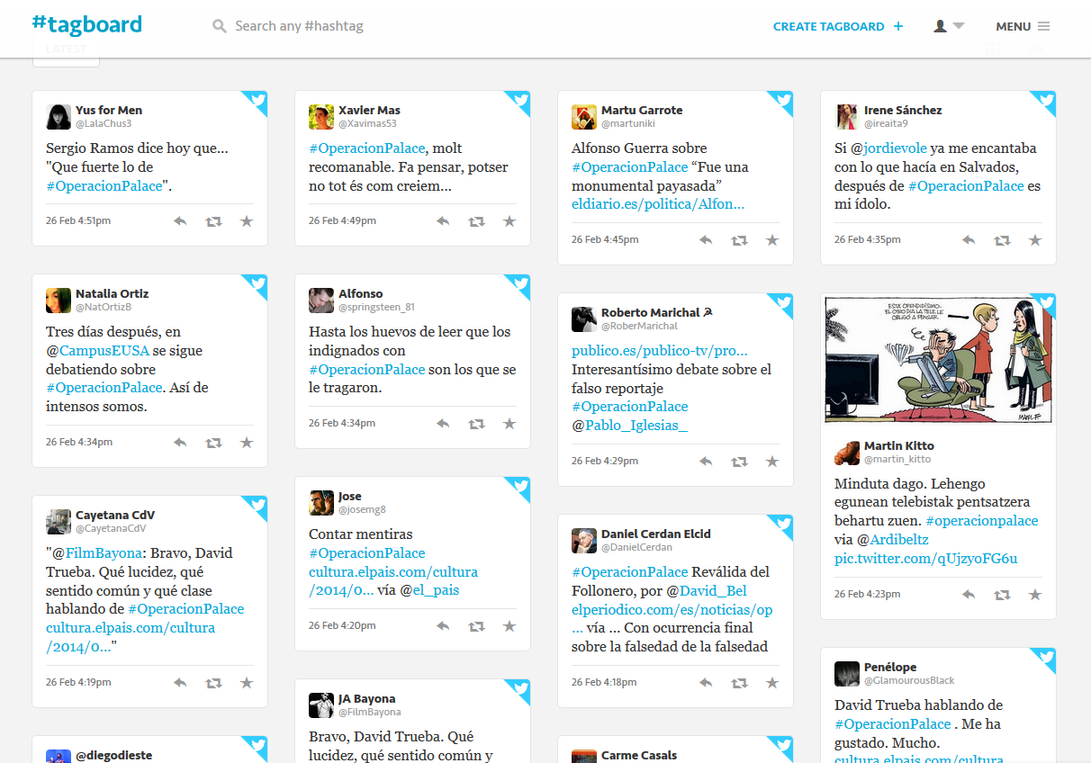Click reply arrow on Irene Sánchez's tweet
Viewport: 1091px width, 763px height.
pyautogui.click(x=969, y=240)
